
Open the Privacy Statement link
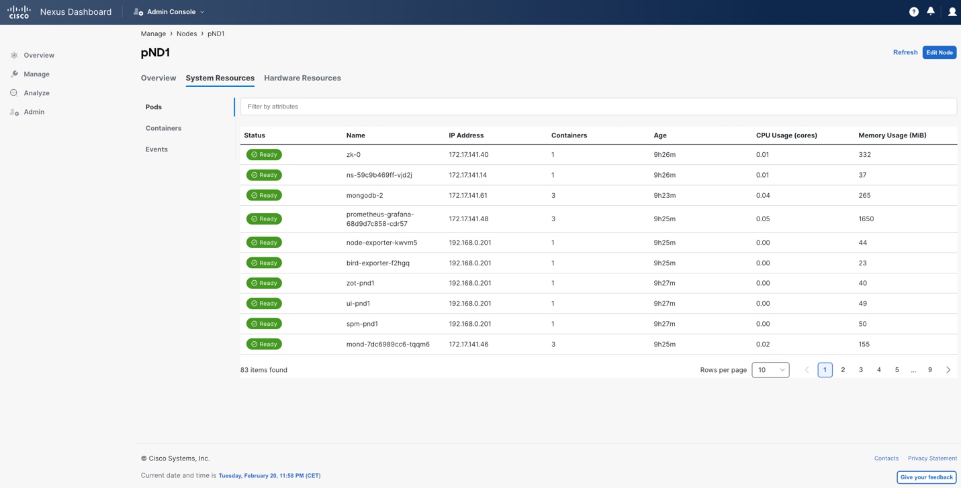(932, 459)
